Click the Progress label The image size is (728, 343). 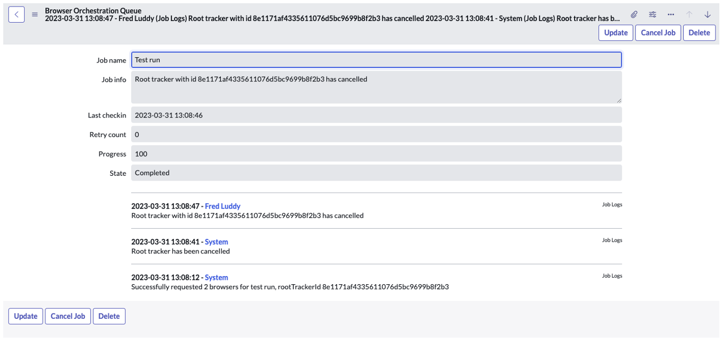(x=112, y=154)
